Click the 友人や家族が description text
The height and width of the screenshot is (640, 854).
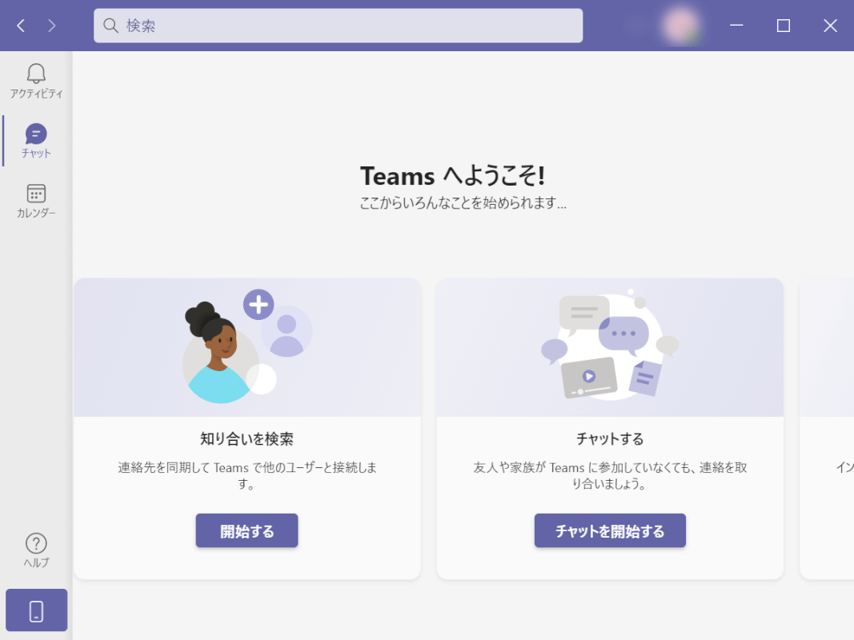tap(610, 475)
